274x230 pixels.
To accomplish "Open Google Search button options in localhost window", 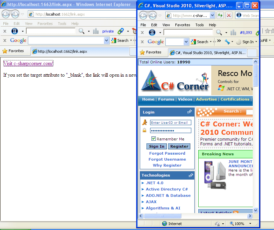I will pos(131,40).
